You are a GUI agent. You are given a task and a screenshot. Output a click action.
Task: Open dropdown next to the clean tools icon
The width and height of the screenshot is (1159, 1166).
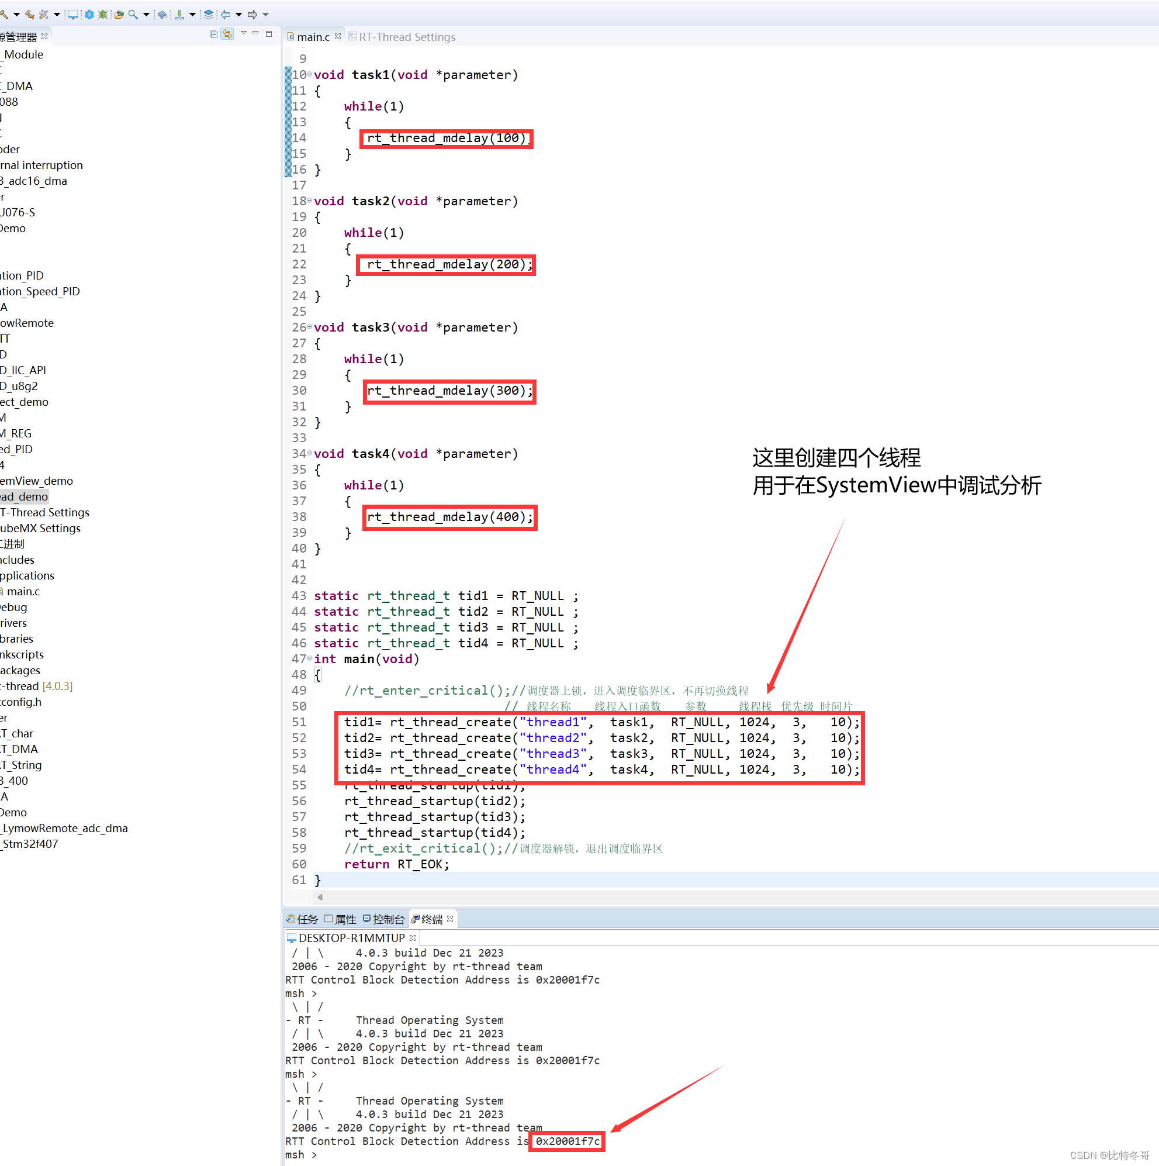57,15
